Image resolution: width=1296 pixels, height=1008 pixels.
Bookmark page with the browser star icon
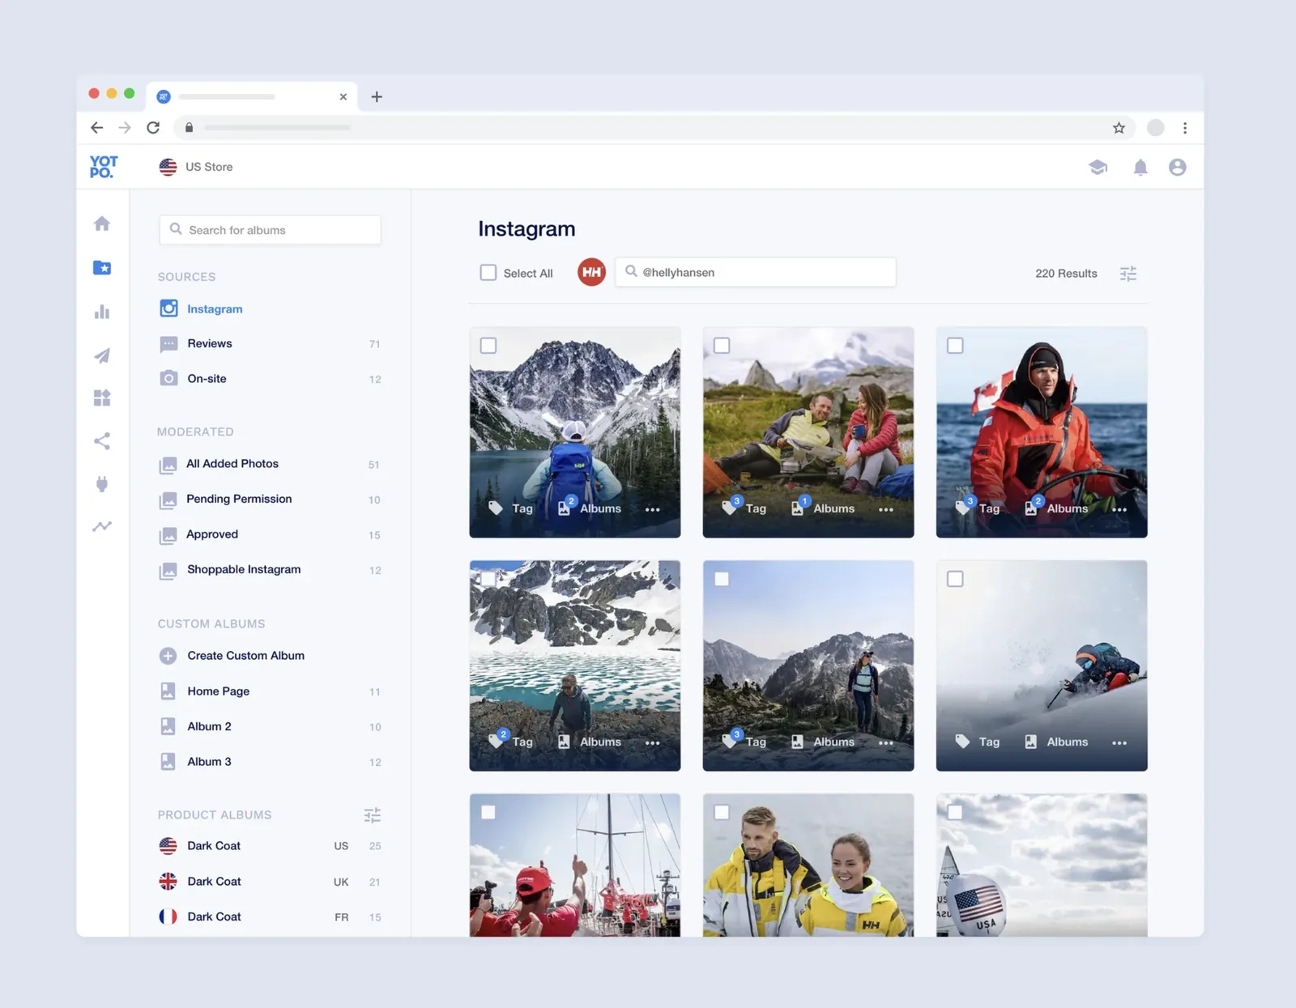point(1119,128)
